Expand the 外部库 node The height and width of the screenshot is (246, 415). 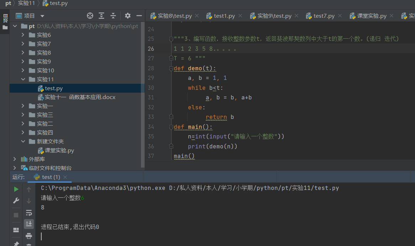tap(15, 159)
